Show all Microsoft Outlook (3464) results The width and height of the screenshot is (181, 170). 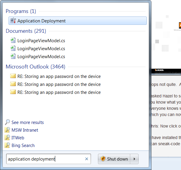[x=35, y=67]
